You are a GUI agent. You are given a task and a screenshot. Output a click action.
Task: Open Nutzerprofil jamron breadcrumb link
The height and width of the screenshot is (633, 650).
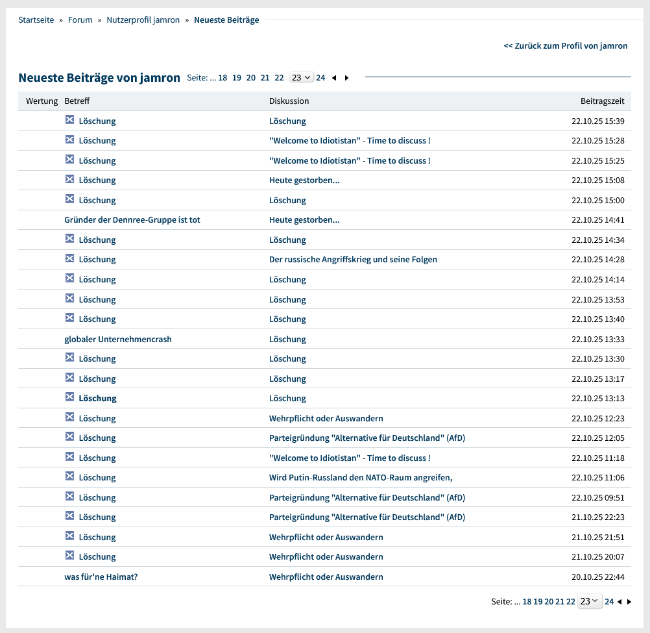coord(143,20)
